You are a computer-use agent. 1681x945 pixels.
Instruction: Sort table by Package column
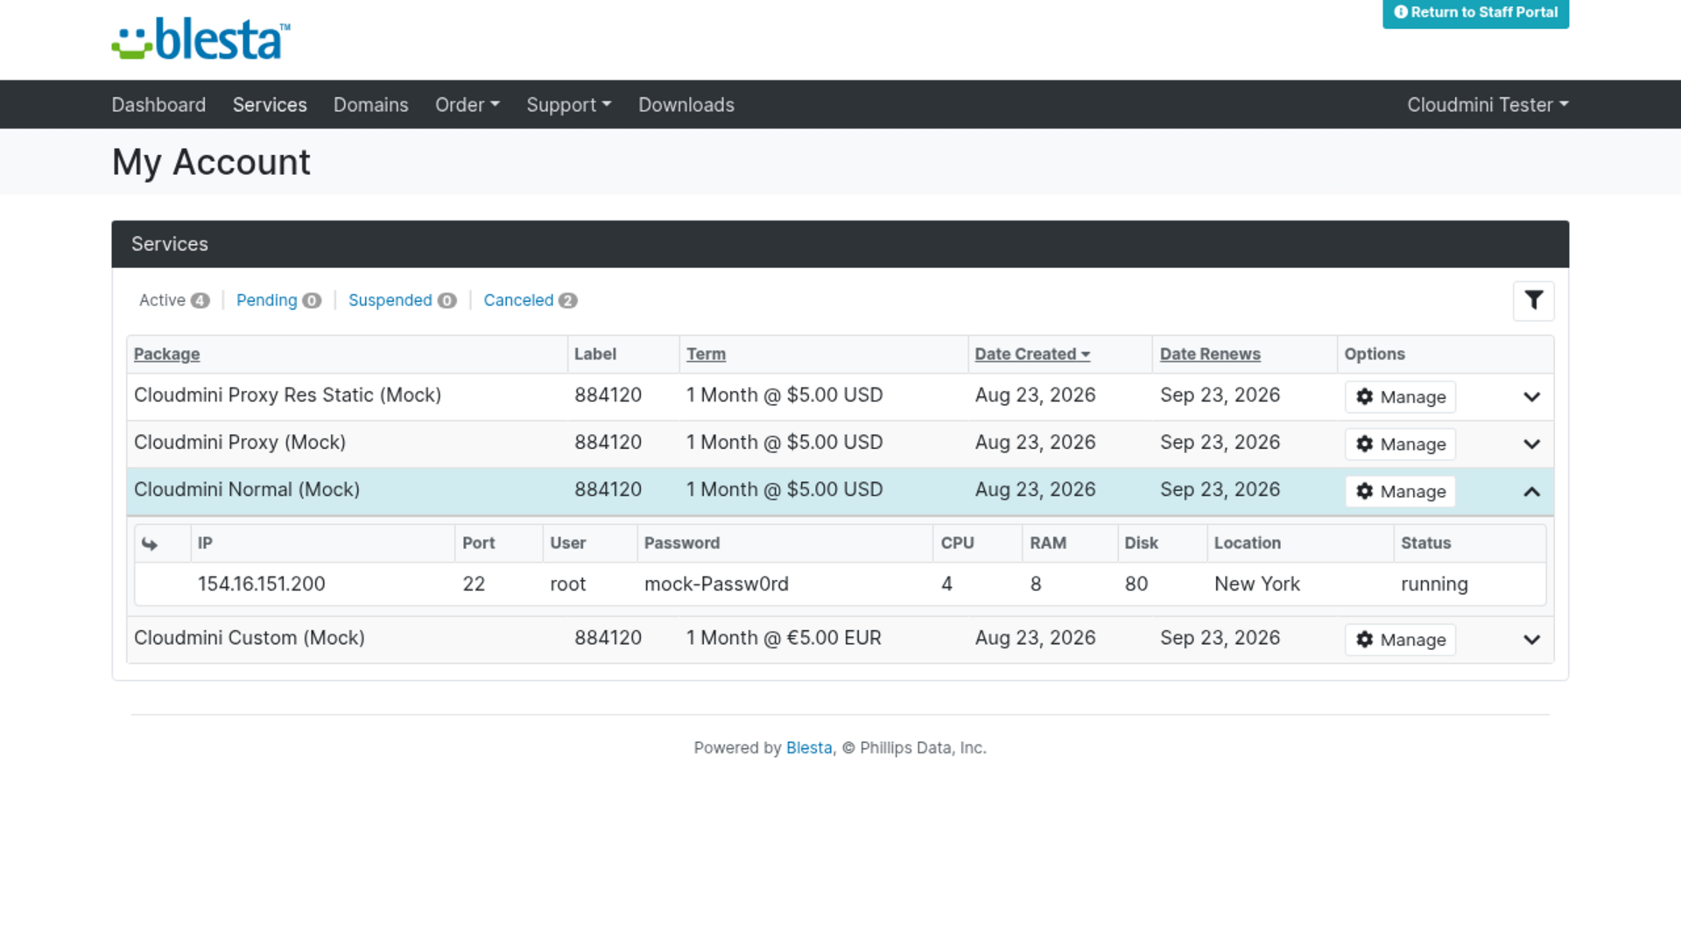click(166, 354)
